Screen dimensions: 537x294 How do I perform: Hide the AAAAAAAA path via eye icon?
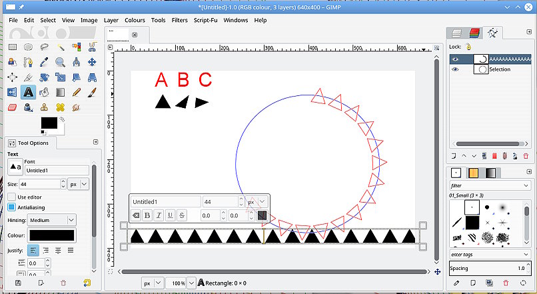(455, 59)
